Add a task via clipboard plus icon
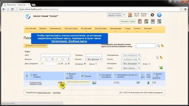 (x=146, y=21)
